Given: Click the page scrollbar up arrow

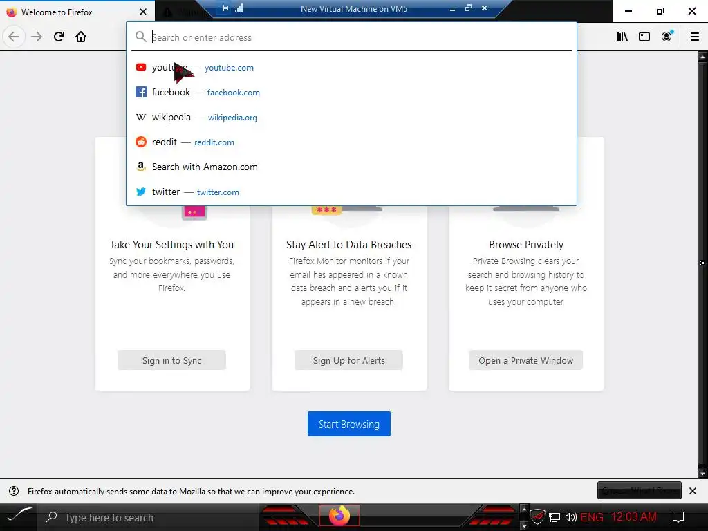Looking at the screenshot, I should (x=702, y=57).
